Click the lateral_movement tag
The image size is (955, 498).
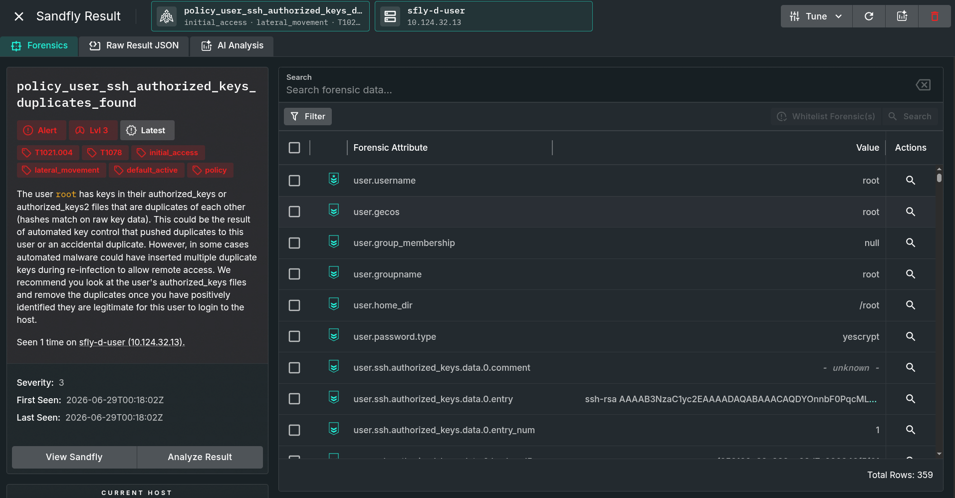tap(61, 170)
